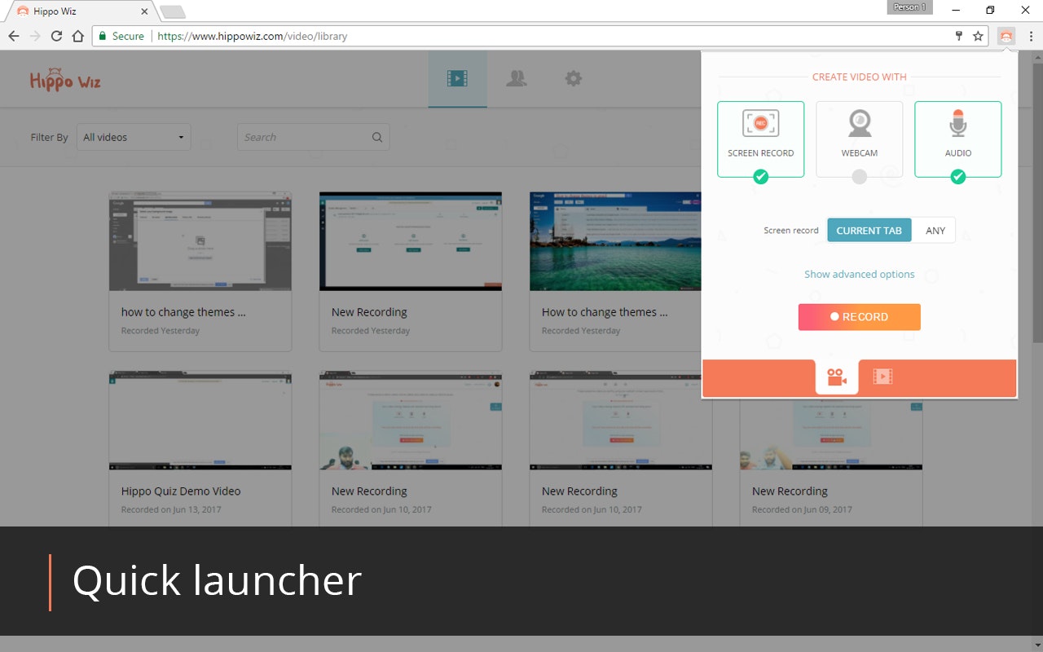Open the lake wallpaper video thumbnail
1043x652 pixels.
pos(615,241)
